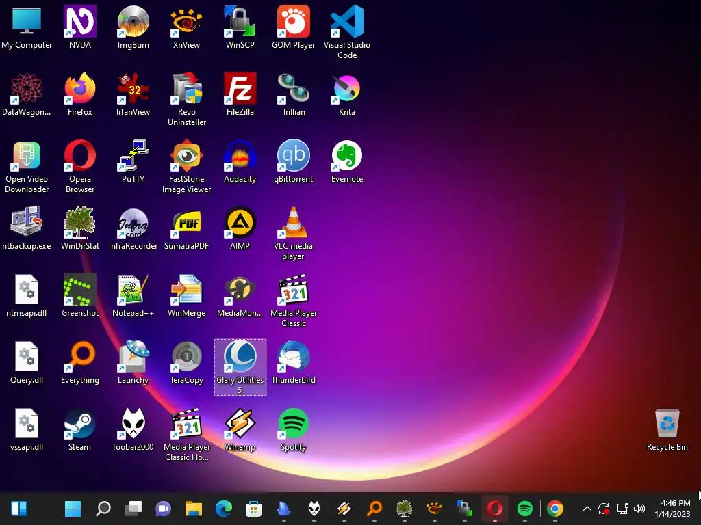Open the Widgets panel on taskbar
The image size is (701, 525).
tap(18, 509)
